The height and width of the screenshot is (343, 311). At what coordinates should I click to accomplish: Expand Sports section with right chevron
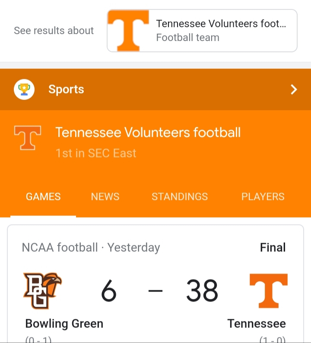click(x=294, y=90)
